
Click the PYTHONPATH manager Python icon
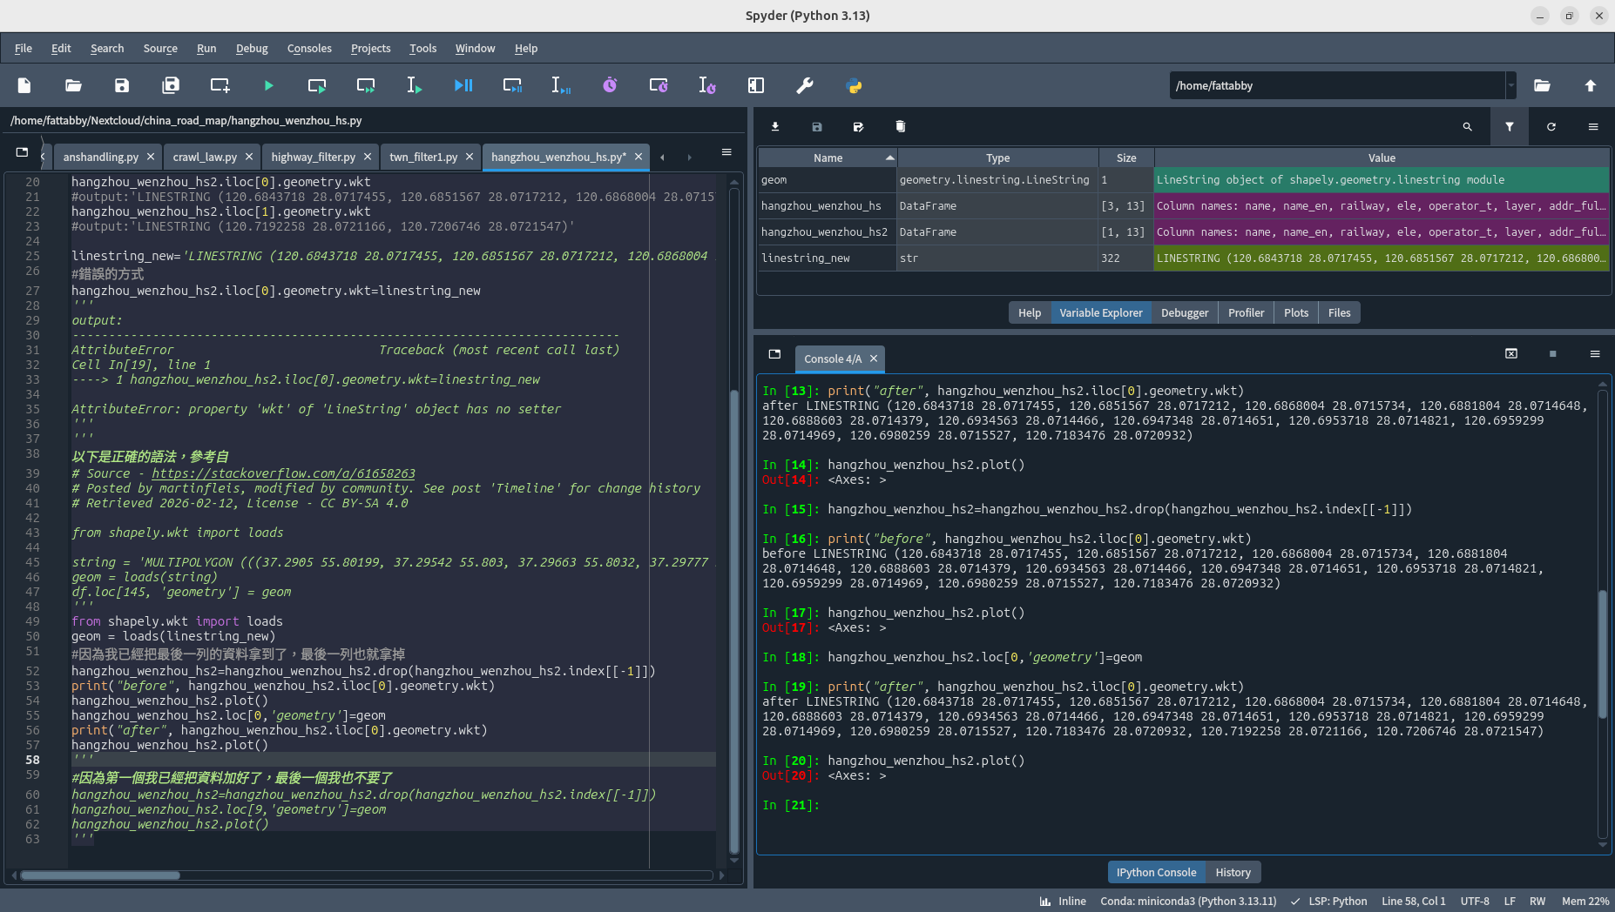854,85
